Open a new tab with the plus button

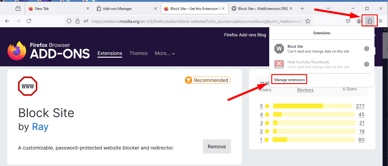(302, 9)
